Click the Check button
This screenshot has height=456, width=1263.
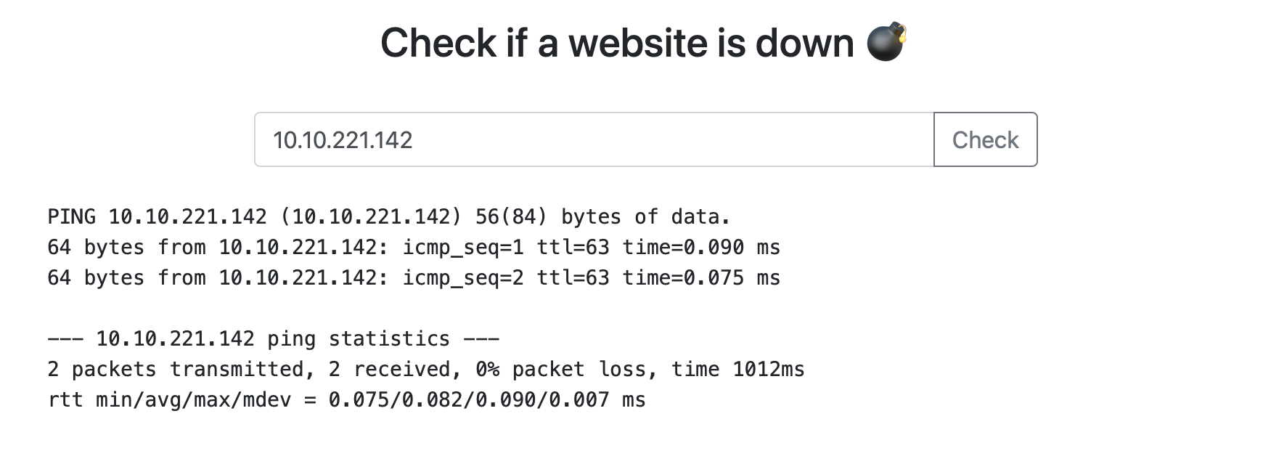pos(985,139)
